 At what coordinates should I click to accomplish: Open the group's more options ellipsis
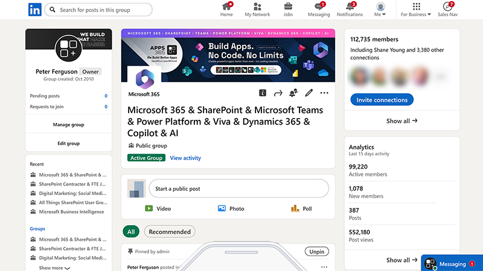point(324,93)
